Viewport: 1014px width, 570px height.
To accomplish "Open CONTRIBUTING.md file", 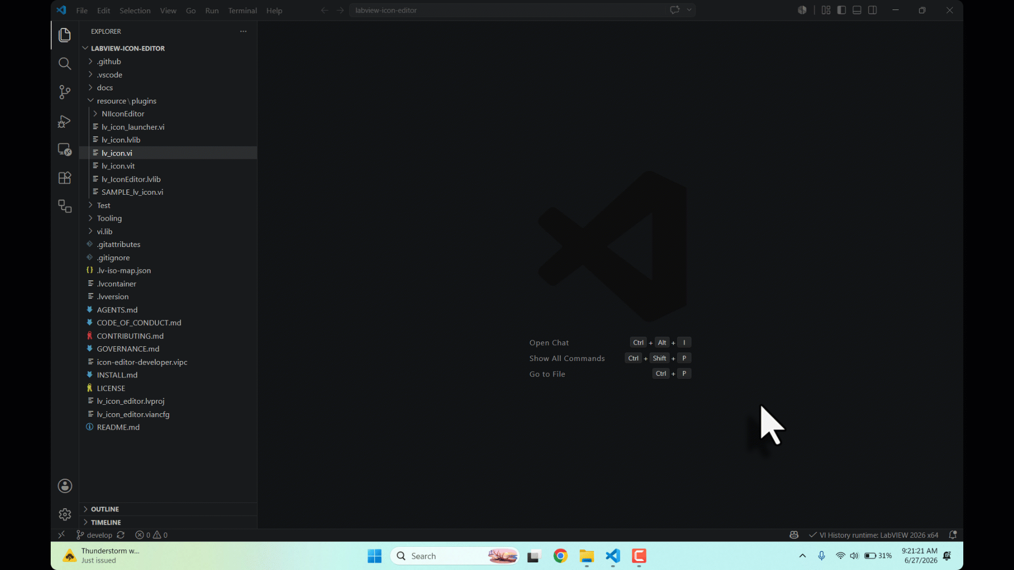I will (x=130, y=336).
